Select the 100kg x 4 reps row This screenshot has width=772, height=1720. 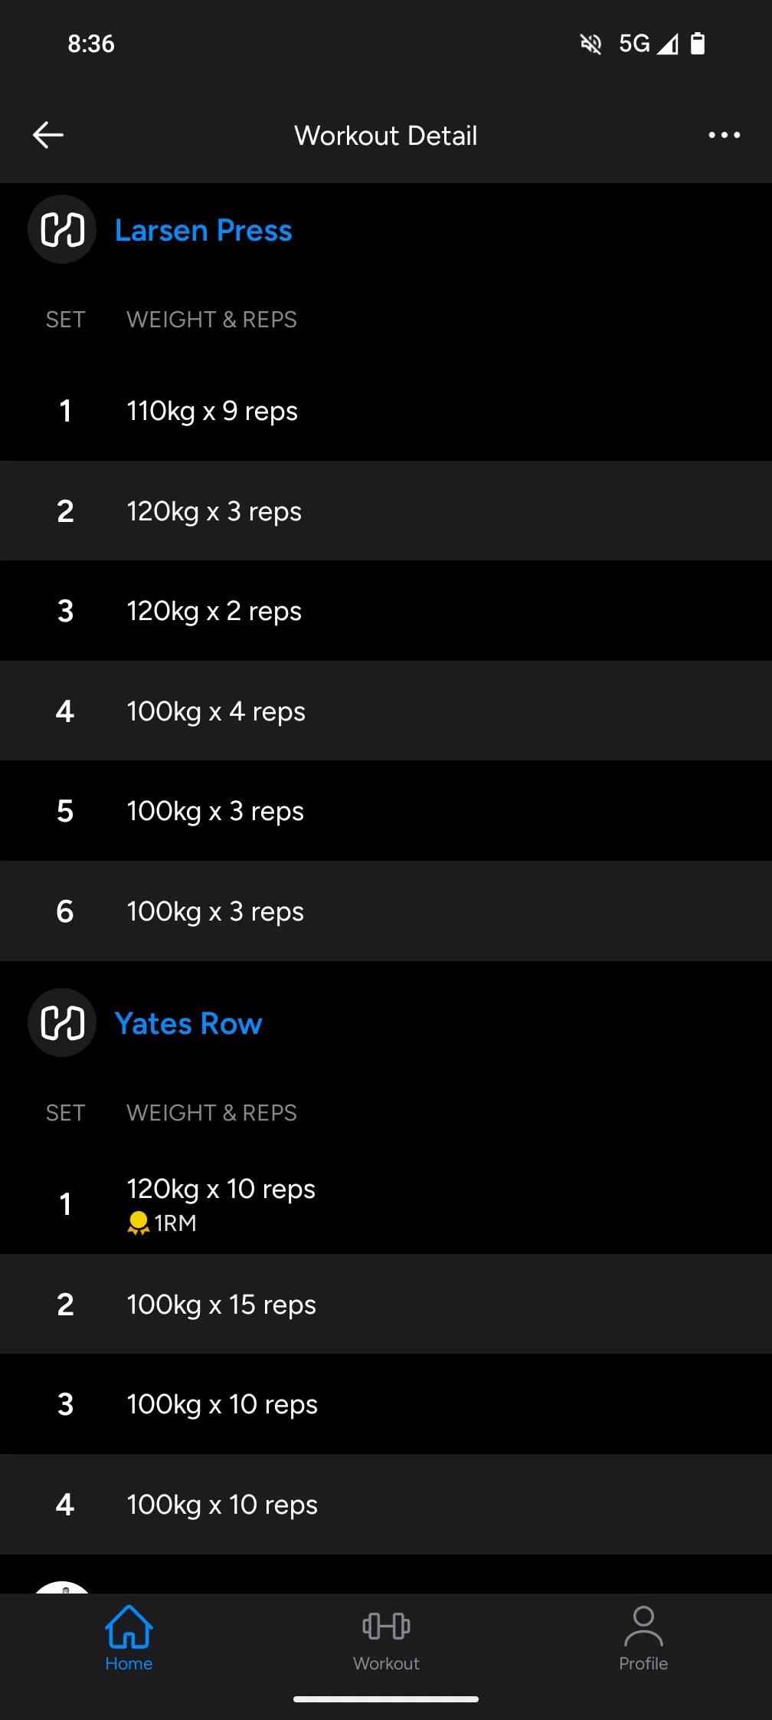click(386, 711)
